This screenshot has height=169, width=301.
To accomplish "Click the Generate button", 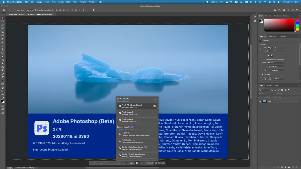I will pos(160,163).
